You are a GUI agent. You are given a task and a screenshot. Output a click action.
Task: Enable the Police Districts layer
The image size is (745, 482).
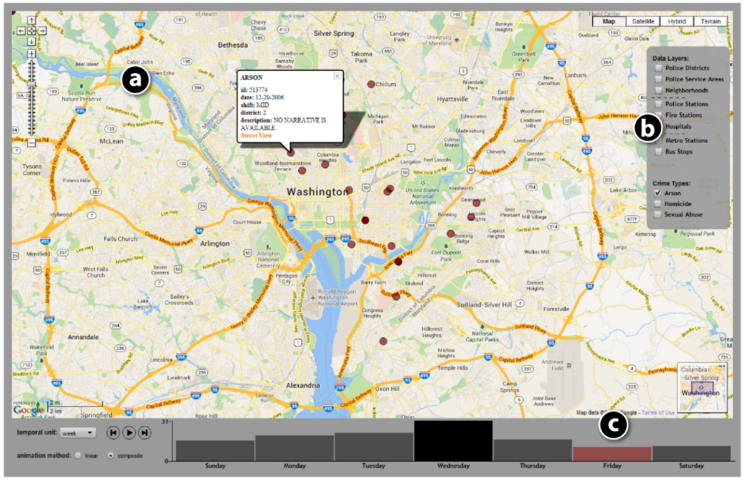[658, 68]
